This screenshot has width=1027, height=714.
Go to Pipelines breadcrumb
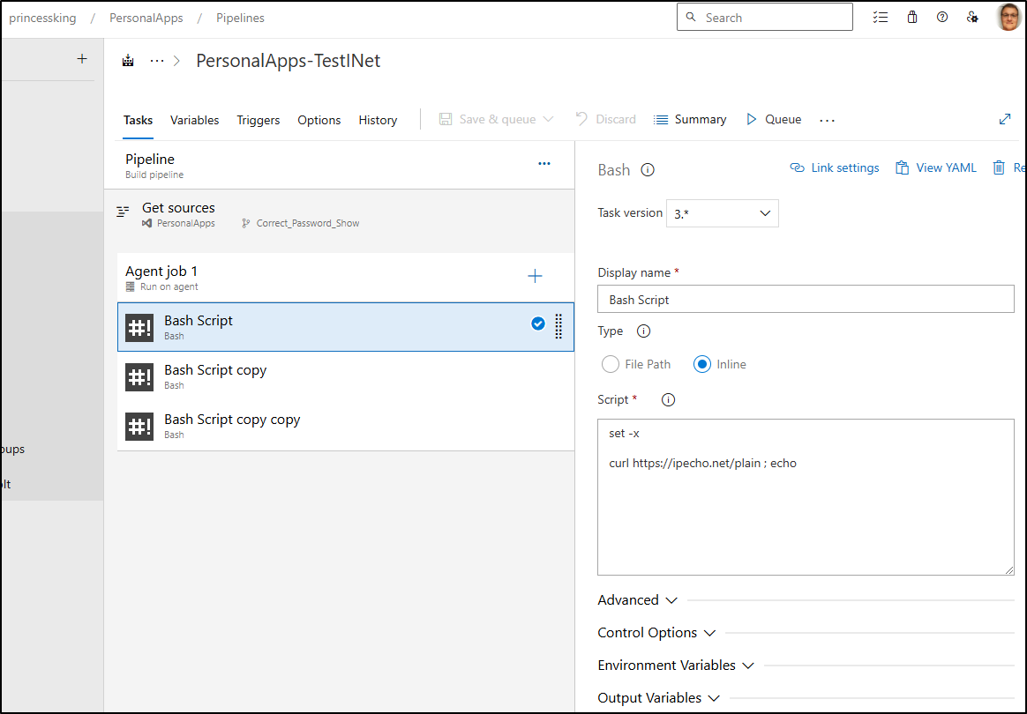(x=240, y=19)
